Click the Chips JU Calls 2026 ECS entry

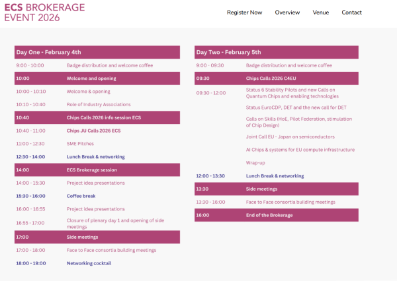[93, 131]
